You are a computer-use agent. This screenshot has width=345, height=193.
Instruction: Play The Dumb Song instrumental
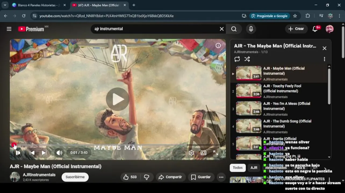(279, 127)
